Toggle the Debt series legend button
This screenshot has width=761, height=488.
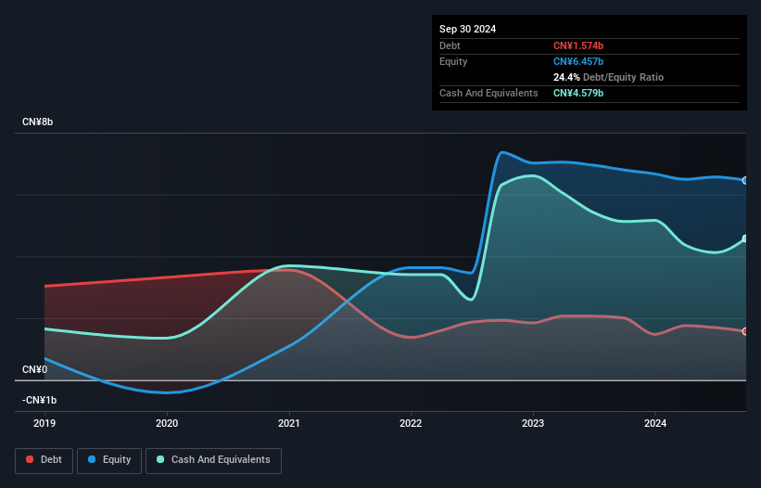tap(44, 460)
